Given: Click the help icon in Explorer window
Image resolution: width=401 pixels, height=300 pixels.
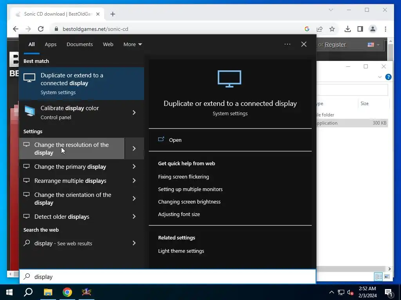Looking at the screenshot, I should [388, 77].
